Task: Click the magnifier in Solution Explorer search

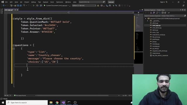Action: (x=185, y=16)
